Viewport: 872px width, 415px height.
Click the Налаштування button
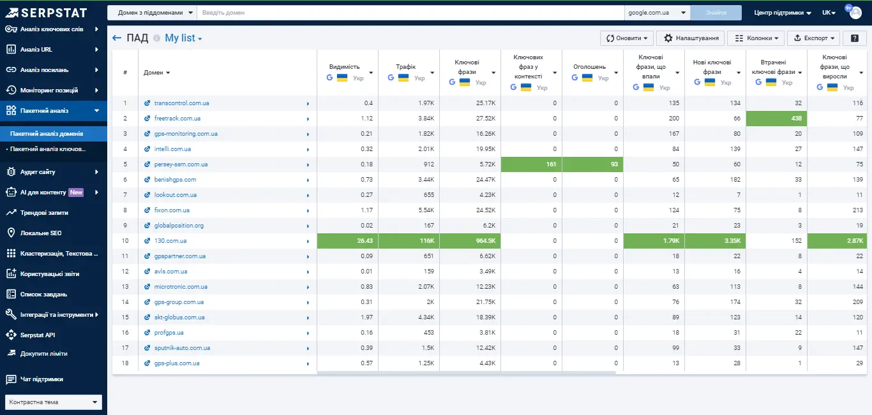690,38
